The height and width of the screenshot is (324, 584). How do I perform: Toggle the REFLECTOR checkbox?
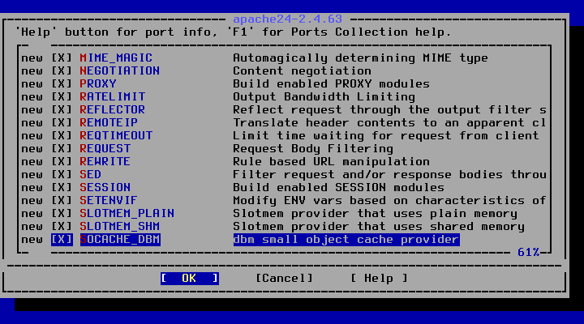[x=62, y=110]
